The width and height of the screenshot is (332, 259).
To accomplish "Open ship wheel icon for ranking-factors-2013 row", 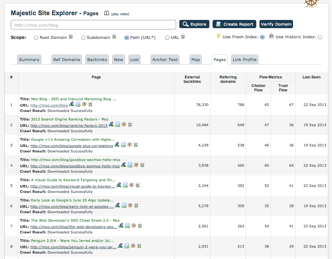I will pos(124,125).
